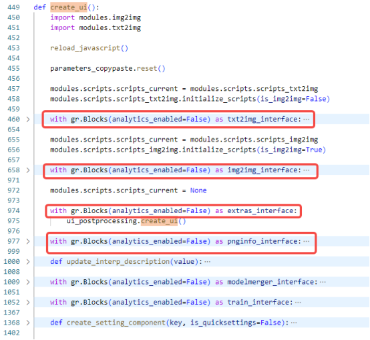Expand create_setting_component function at line 1368
The height and width of the screenshot is (340, 370).
point(28,323)
